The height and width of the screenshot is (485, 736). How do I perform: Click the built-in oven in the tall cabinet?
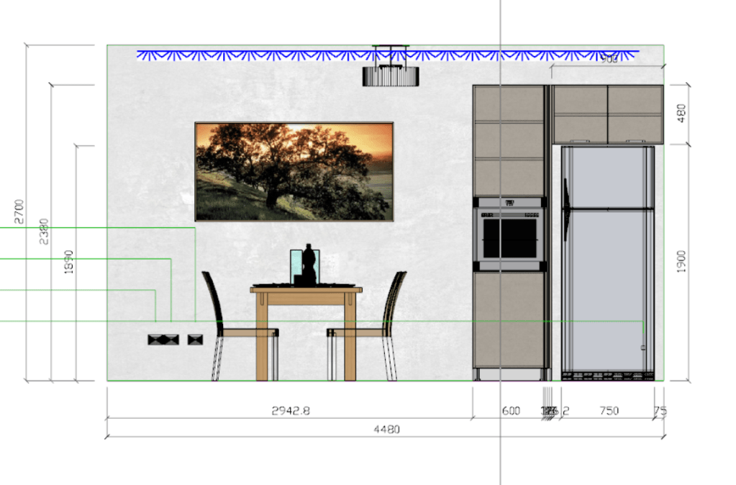click(510, 237)
